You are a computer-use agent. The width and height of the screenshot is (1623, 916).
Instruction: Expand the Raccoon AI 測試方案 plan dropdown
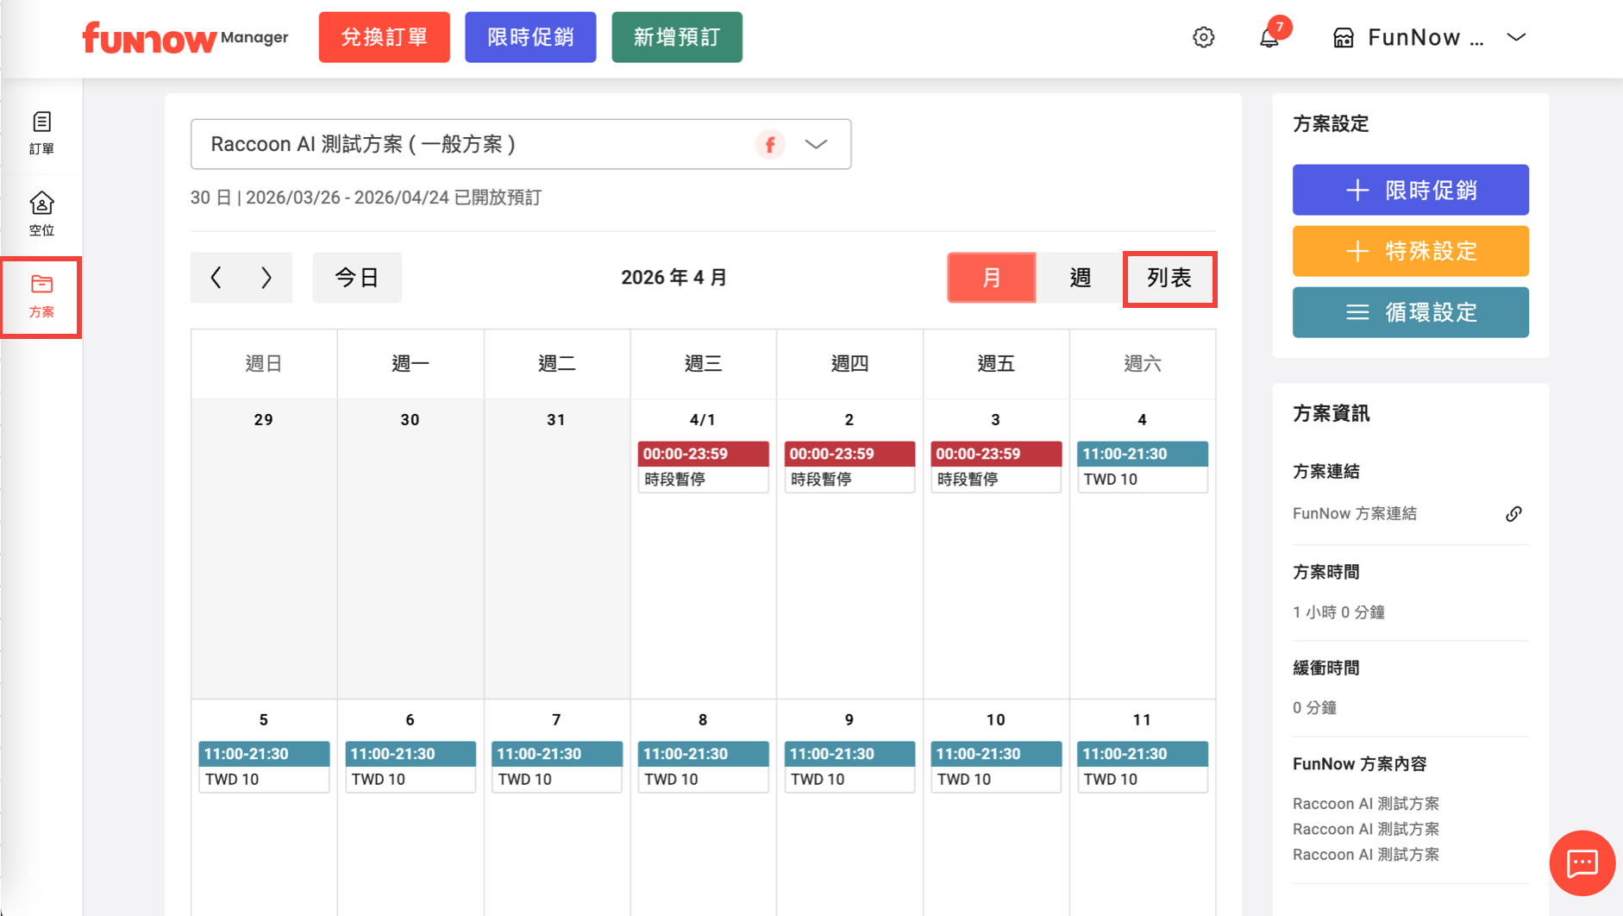point(816,144)
